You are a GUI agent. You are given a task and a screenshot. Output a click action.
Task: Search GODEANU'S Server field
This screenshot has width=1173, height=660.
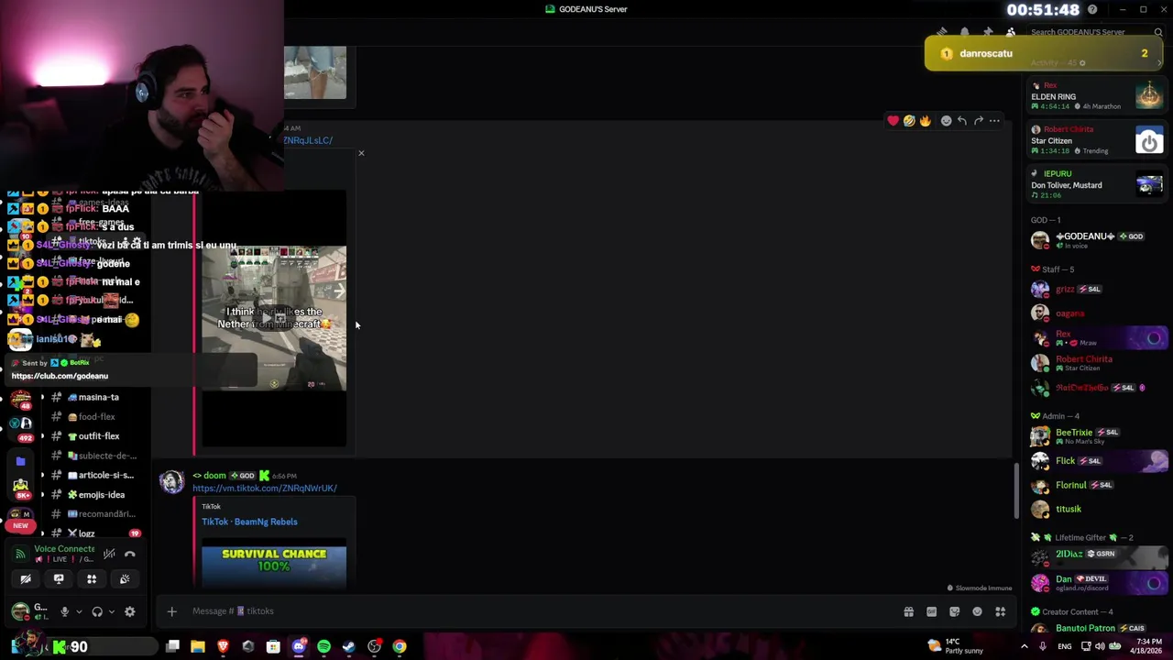[1095, 32]
